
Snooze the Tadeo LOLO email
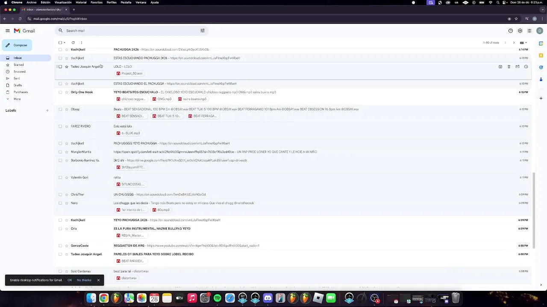pos(526,67)
